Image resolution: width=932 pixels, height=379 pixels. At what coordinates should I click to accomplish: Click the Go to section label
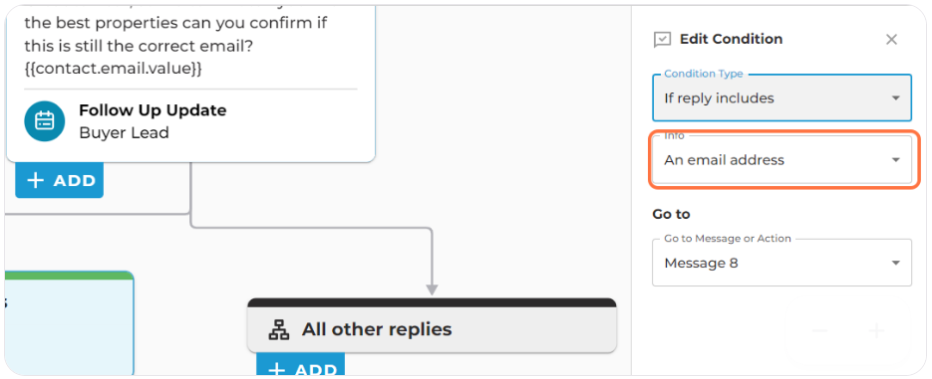point(671,214)
